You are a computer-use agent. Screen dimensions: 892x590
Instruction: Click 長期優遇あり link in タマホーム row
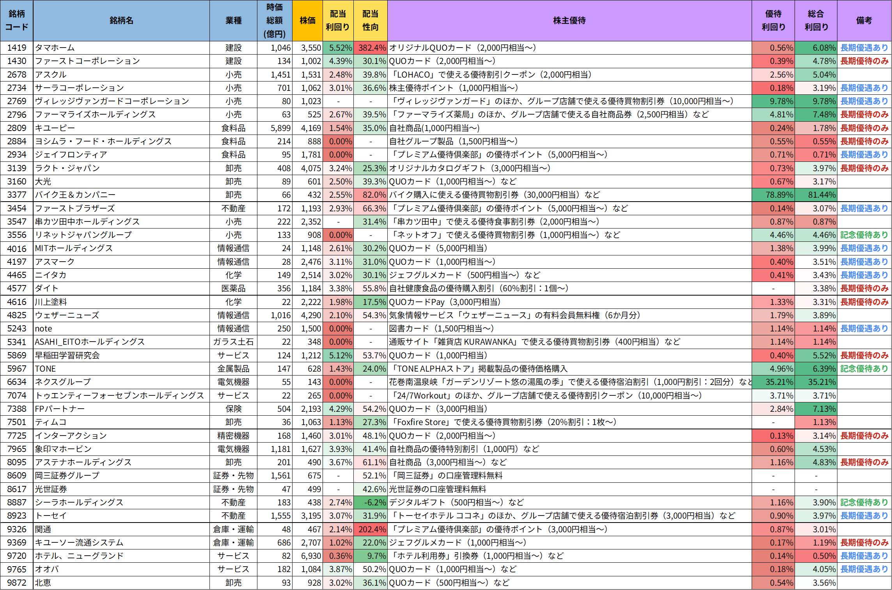864,48
